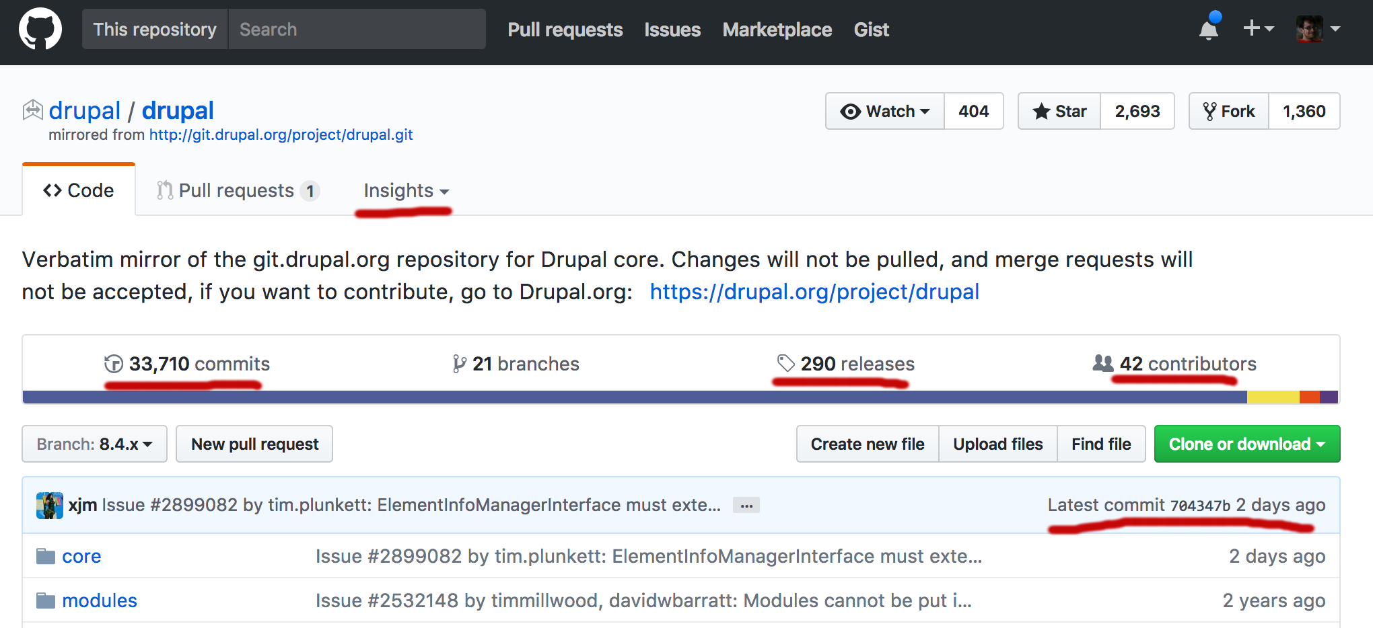Switch to the Pull requests repo tab
1373x628 pixels.
(x=238, y=190)
